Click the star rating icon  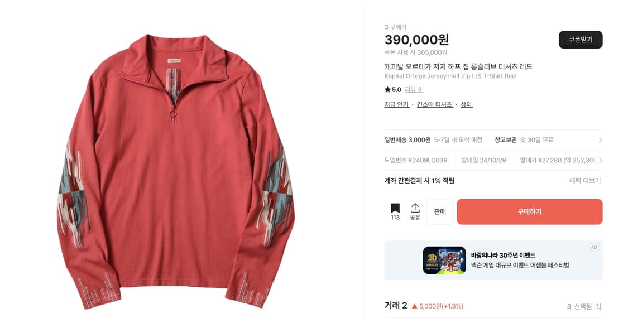[x=387, y=90]
